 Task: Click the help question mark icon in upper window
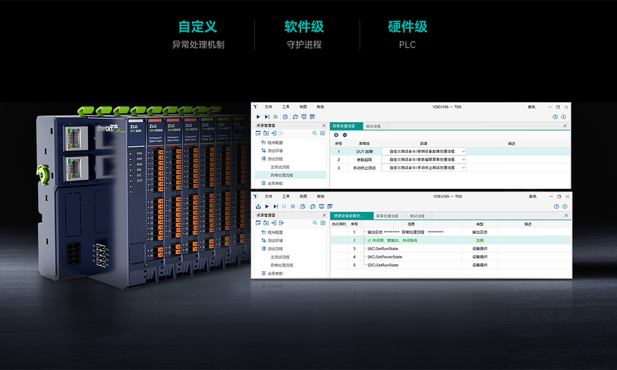tap(555, 117)
